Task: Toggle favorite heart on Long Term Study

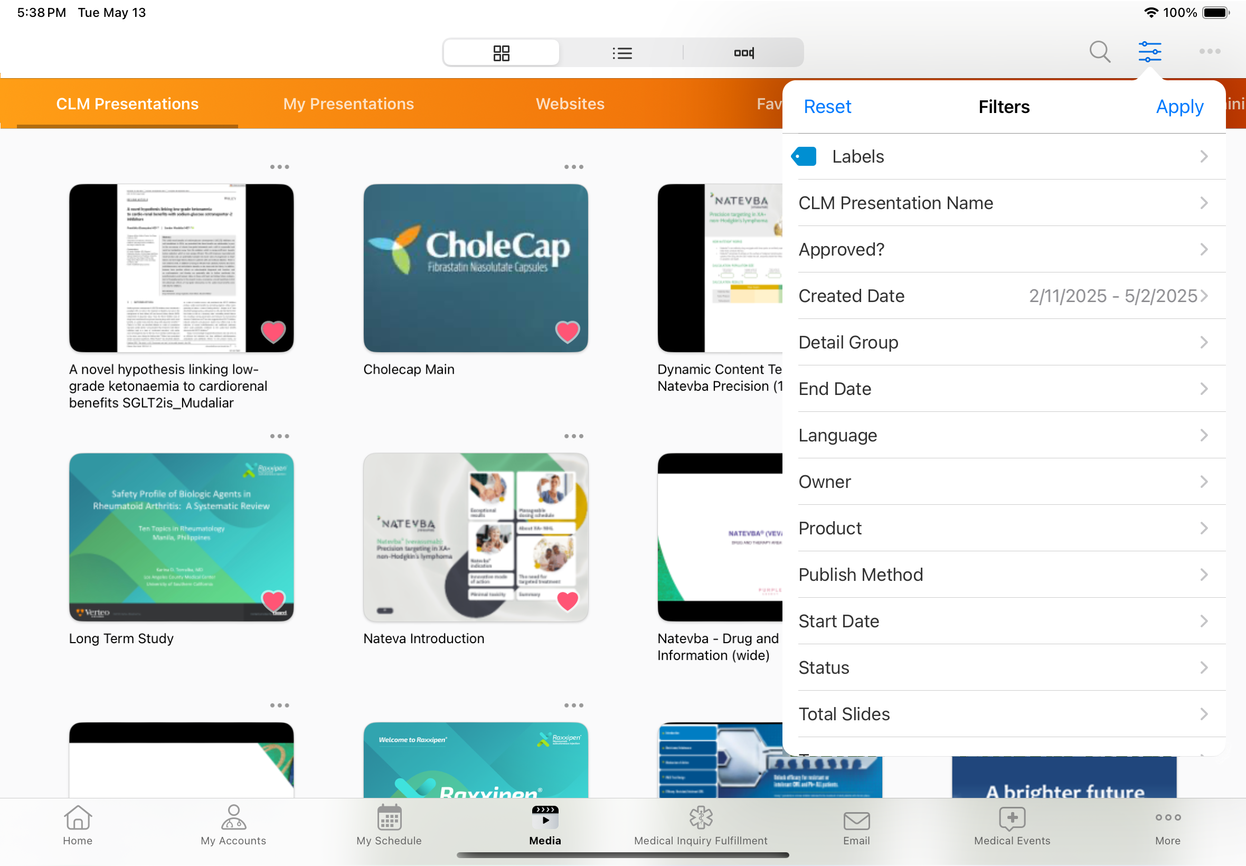Action: (273, 601)
